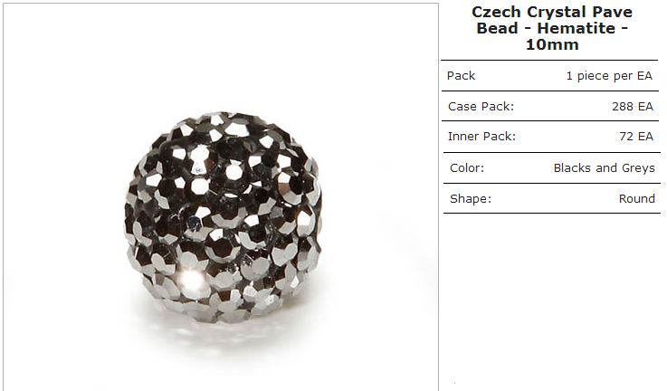Screen dimensions: 667x391
Task: Select the Case Pack label
Action: point(481,107)
